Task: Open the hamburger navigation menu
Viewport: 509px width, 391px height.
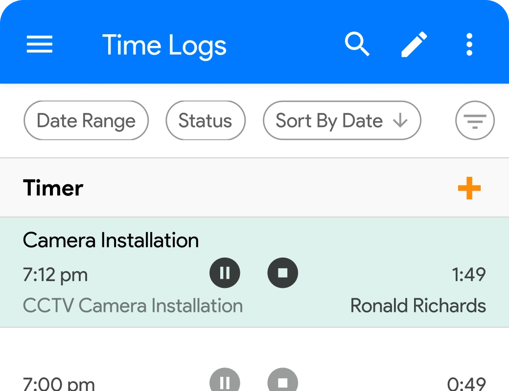Action: (x=40, y=45)
